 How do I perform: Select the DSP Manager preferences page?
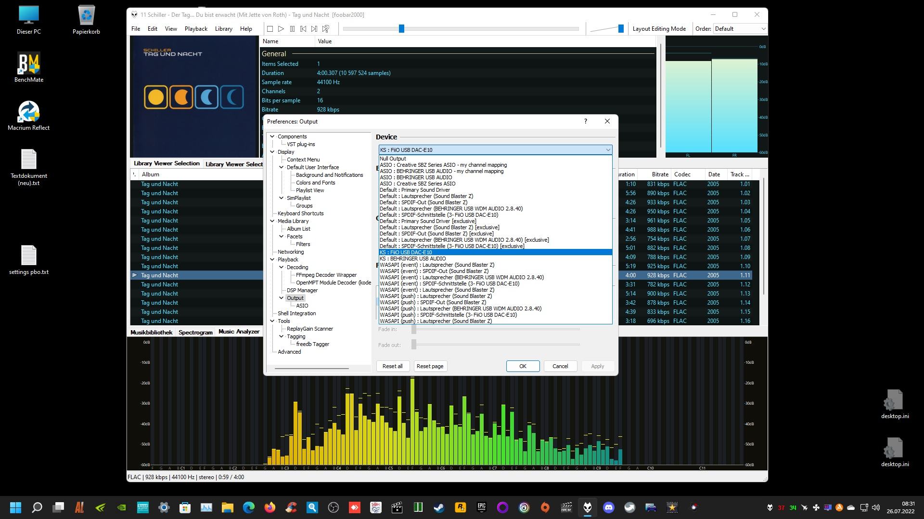302,290
